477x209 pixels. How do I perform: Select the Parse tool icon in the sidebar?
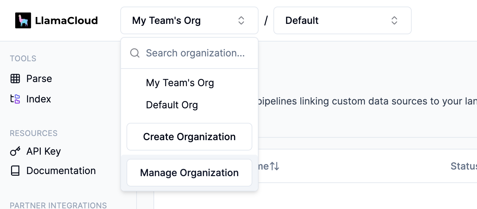(x=15, y=79)
